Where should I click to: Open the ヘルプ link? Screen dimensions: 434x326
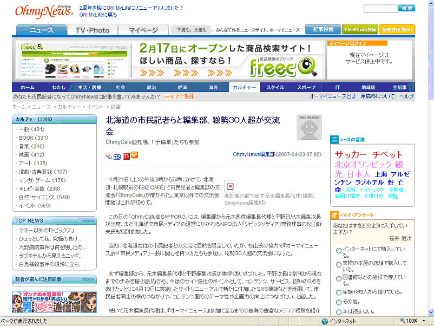406,96
